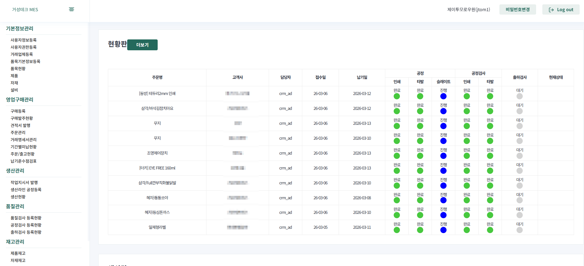This screenshot has height=266, width=584.
Task: Open 사용자정보등록 in the sidebar
Action: tap(24, 40)
